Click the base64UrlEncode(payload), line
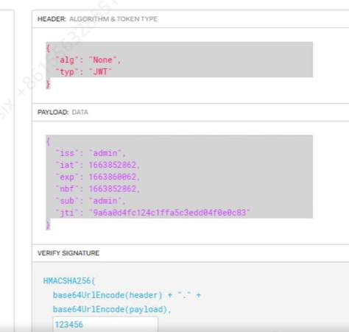The height and width of the screenshot is (332, 349). pos(112,309)
